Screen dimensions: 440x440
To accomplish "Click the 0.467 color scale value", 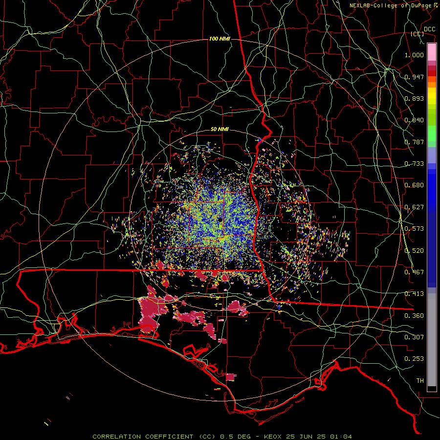I will click(x=414, y=272).
